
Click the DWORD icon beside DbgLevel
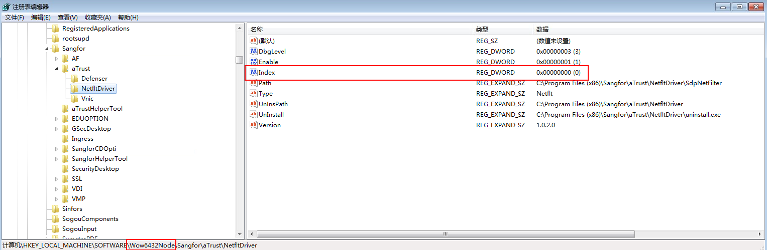pyautogui.click(x=253, y=51)
